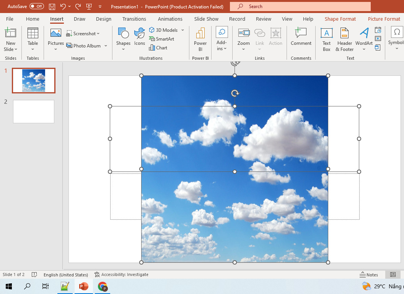Click the Pictures icon
Viewport: 404px width, 294px height.
(x=55, y=33)
